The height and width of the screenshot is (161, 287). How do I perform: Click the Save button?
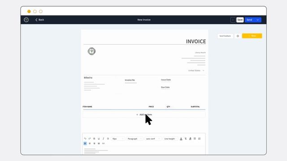pos(240,20)
